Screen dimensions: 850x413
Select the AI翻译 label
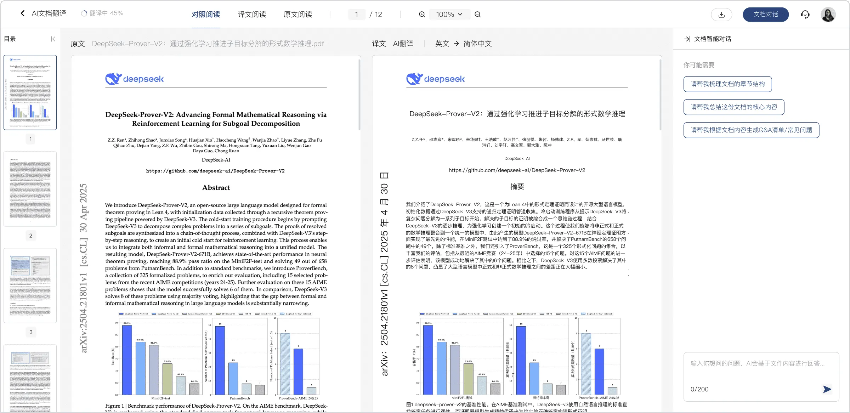[x=403, y=44]
